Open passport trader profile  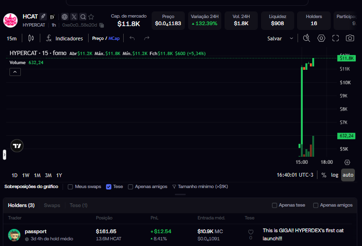(x=36, y=231)
